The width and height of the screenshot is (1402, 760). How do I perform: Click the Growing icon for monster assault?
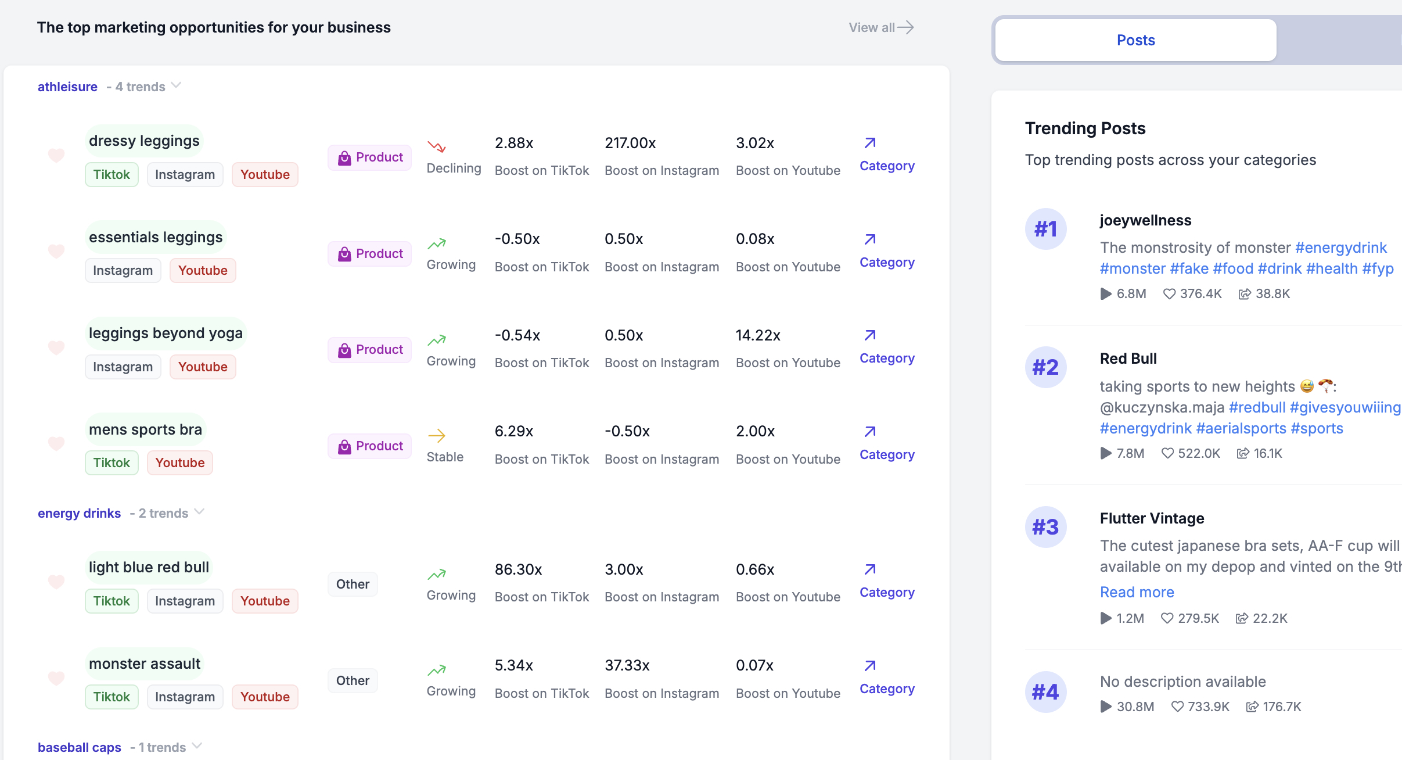[437, 670]
